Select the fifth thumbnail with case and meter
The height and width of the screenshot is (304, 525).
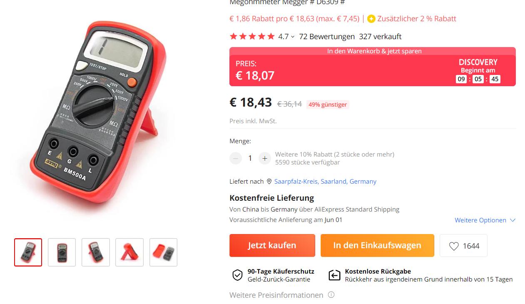point(163,252)
